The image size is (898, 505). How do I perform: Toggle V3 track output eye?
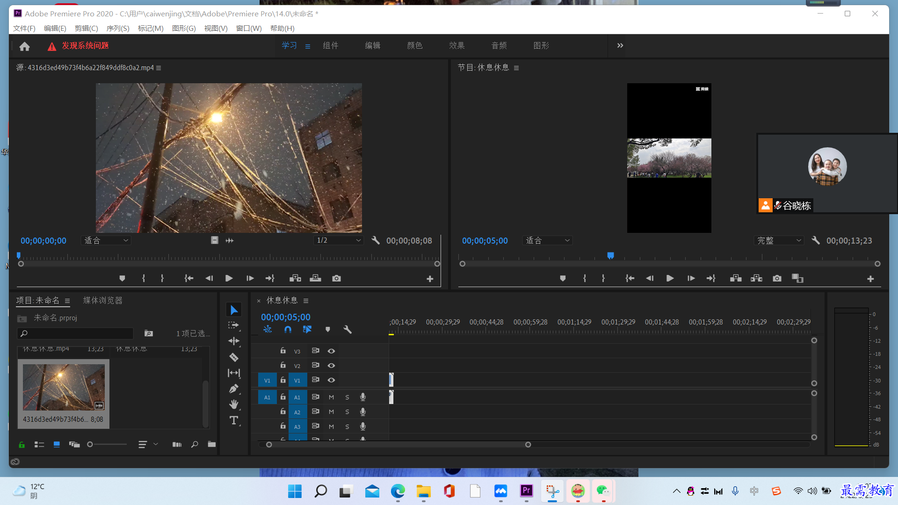331,351
